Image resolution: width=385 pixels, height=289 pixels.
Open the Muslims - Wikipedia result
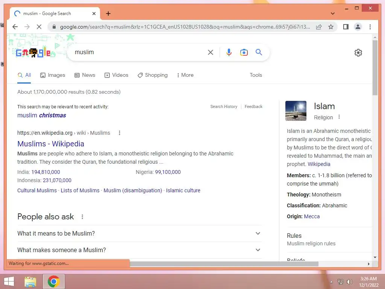tap(51, 144)
